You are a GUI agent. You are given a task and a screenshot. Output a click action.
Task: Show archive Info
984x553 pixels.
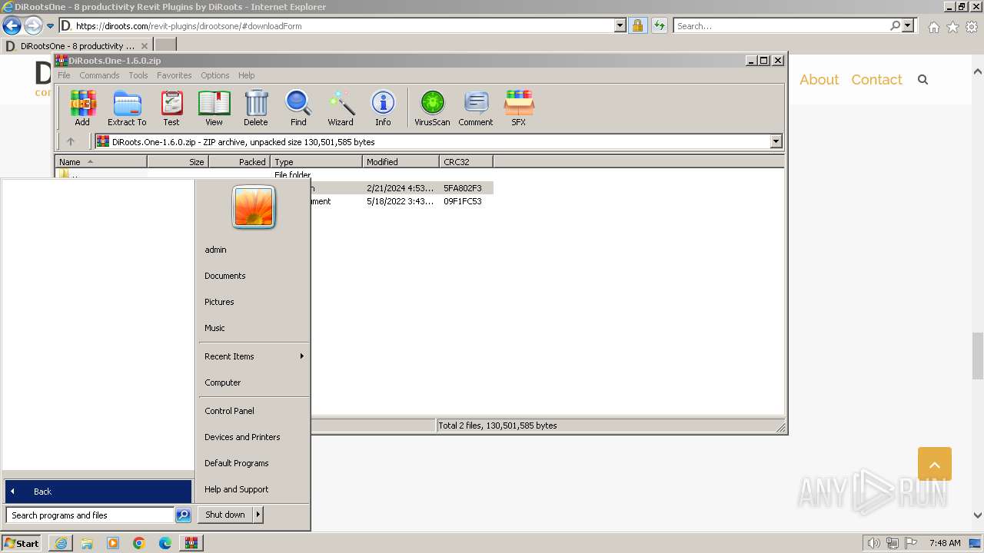click(x=383, y=108)
